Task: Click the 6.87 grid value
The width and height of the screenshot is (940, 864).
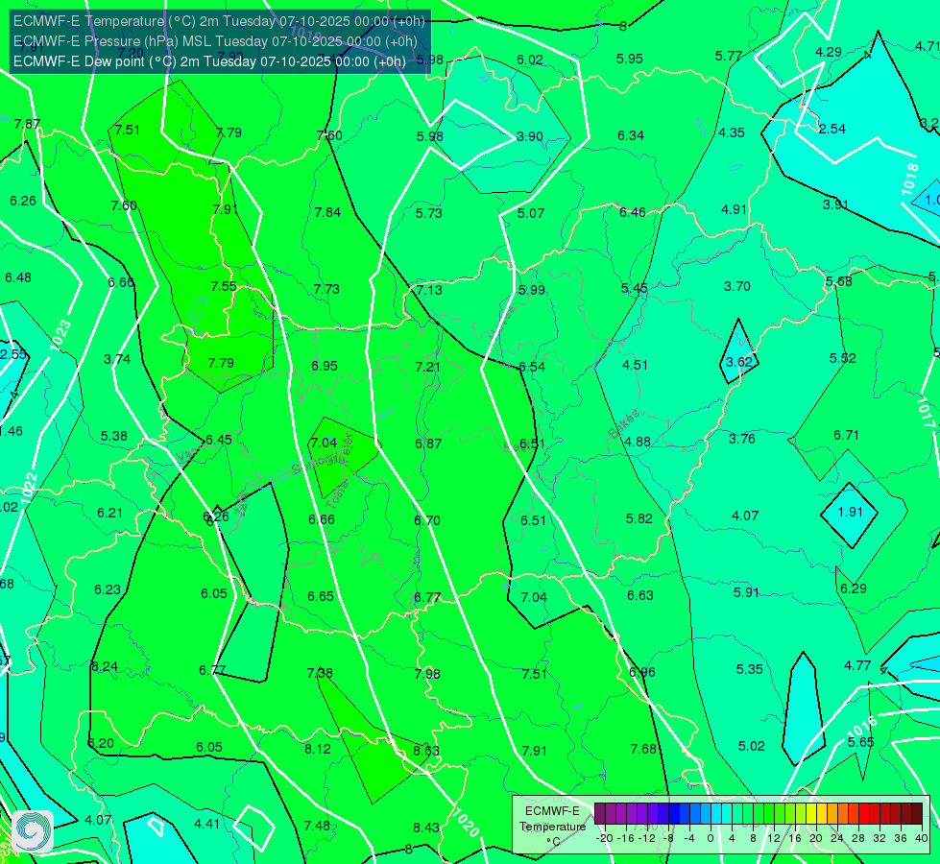Action: pos(428,444)
